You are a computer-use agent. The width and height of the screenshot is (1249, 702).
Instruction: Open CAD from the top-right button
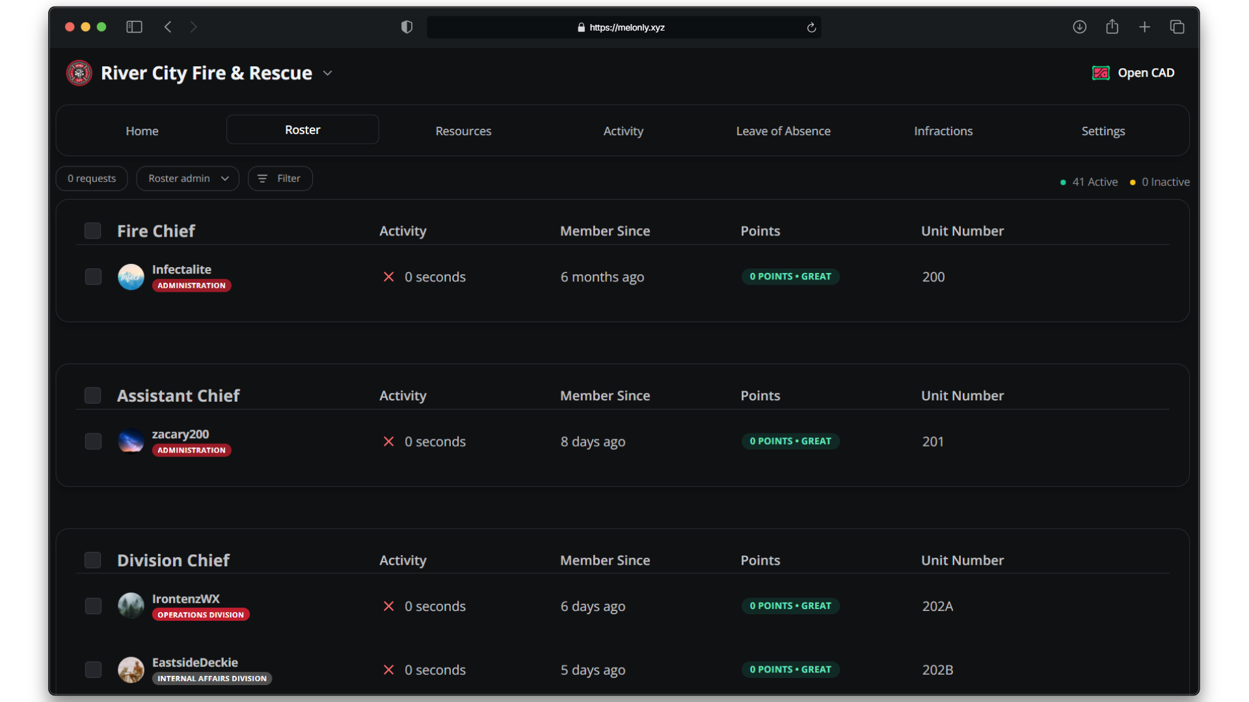pyautogui.click(x=1133, y=73)
